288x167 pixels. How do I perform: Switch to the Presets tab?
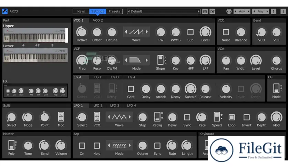coord(114,11)
